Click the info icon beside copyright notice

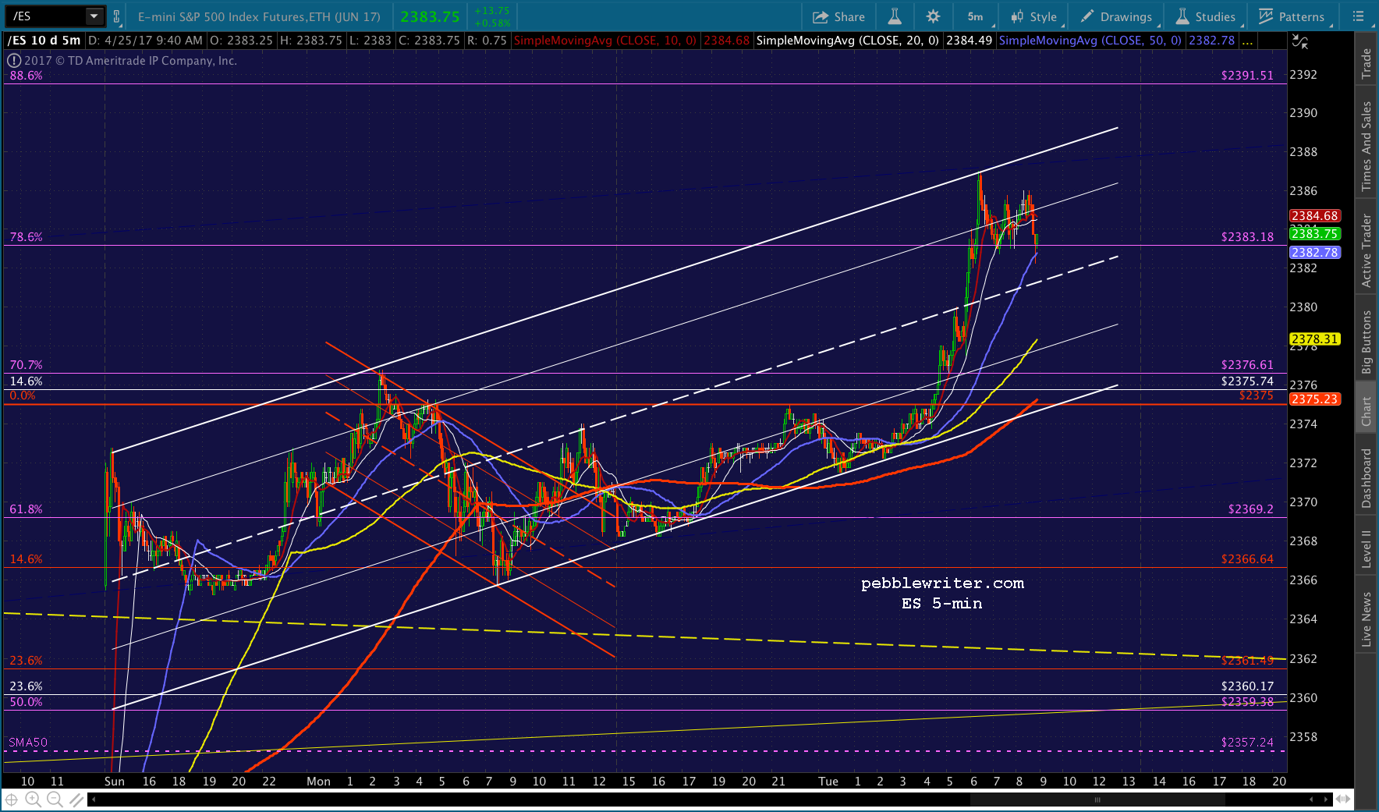click(x=14, y=60)
